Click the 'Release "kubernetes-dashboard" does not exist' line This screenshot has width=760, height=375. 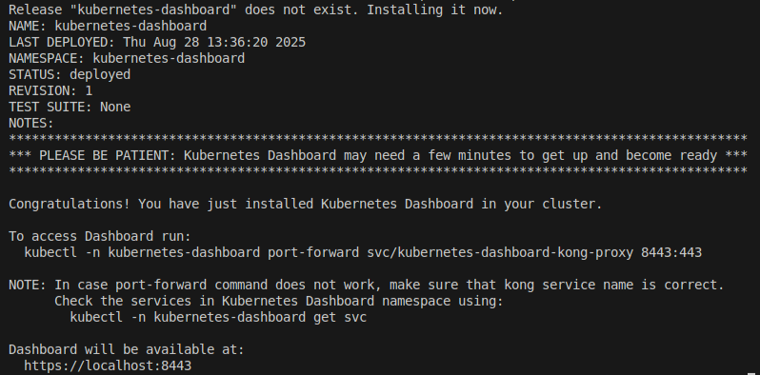click(256, 10)
